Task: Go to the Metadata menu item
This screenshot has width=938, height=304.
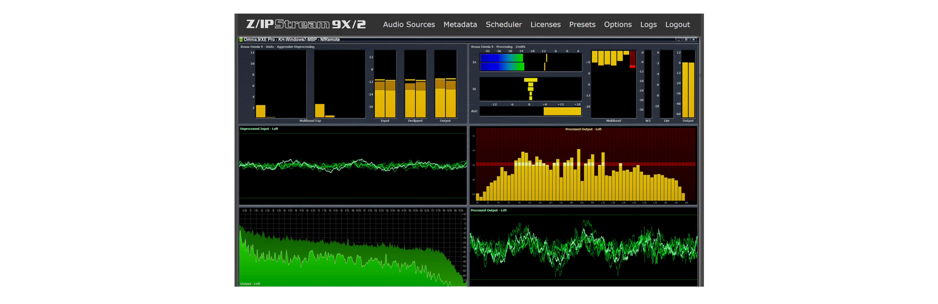Action: tap(460, 24)
